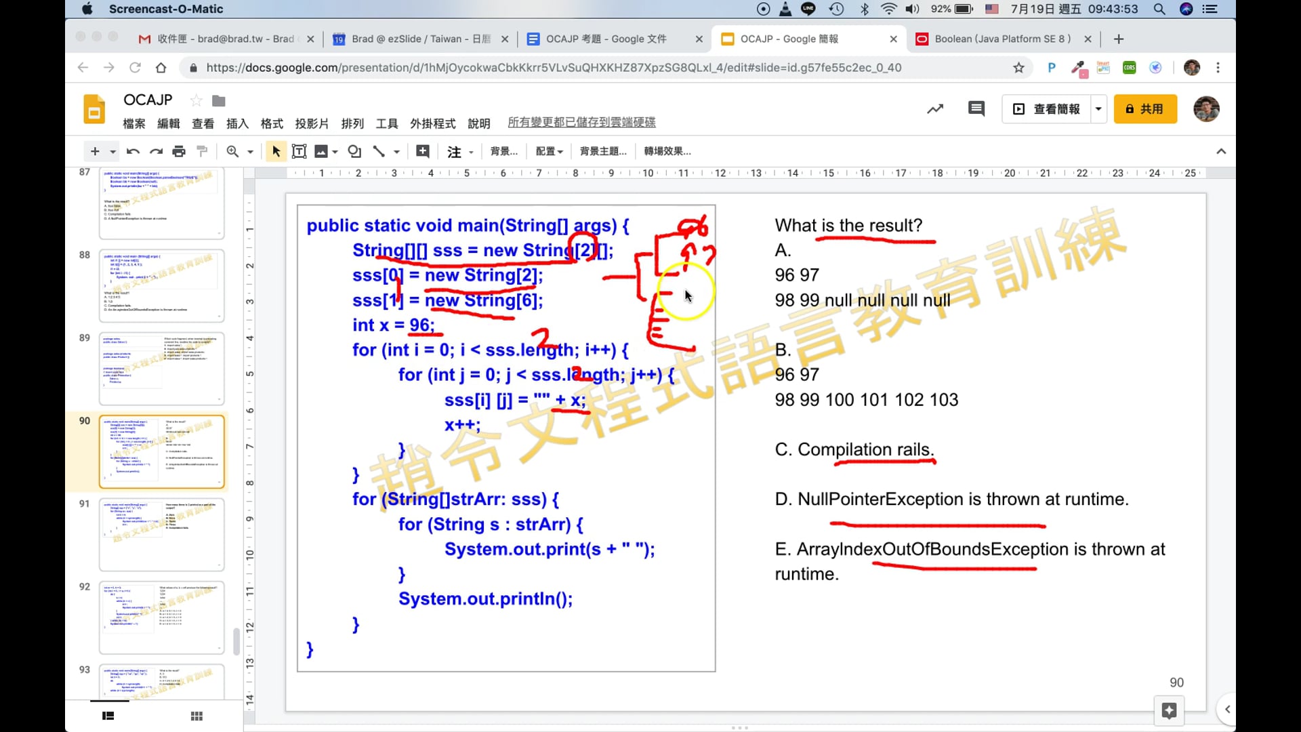Click the activity trend arrow icon
Viewport: 1301px width, 732px height.
coord(935,108)
